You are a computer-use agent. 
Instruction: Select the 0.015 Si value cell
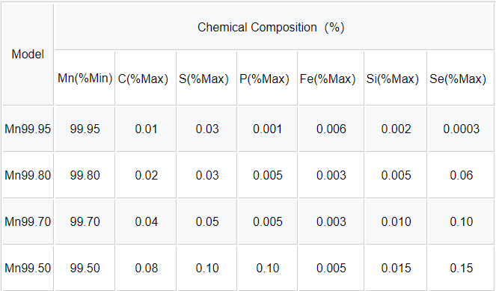[x=396, y=269]
